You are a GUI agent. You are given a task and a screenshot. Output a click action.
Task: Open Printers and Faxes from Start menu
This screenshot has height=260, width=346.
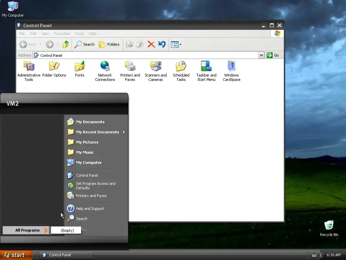96,196
